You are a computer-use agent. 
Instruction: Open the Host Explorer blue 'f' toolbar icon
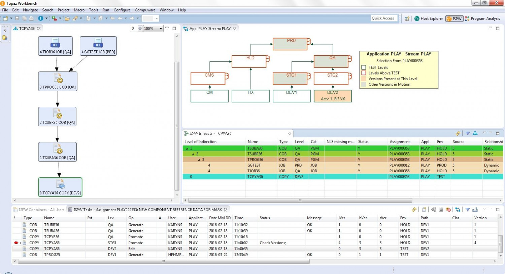coord(40,18)
